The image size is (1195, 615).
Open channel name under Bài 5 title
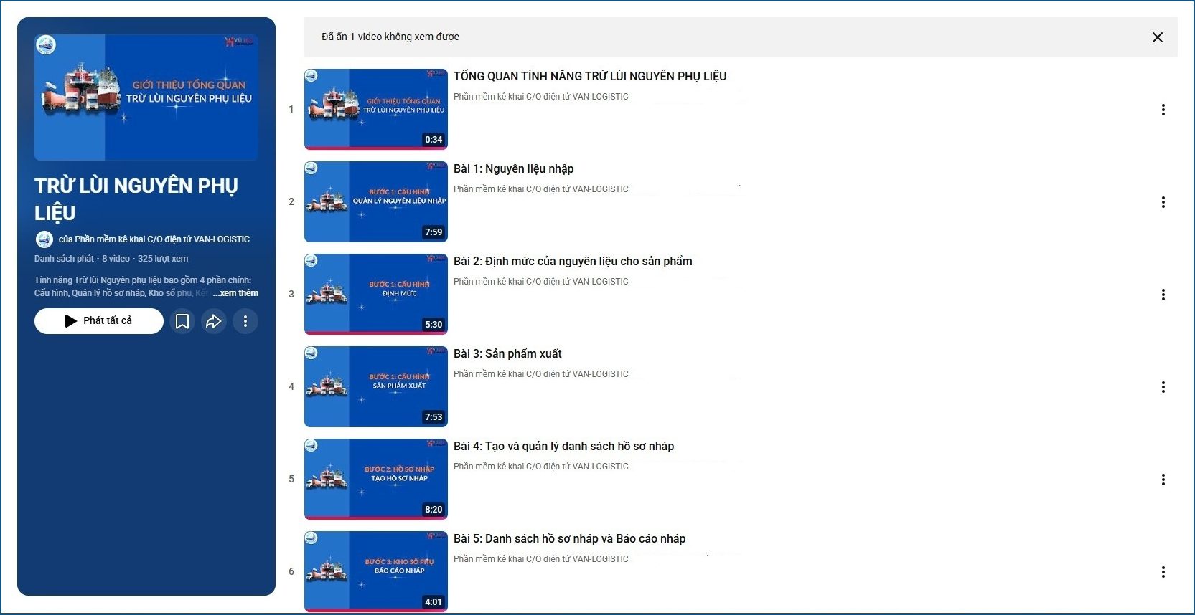click(x=540, y=559)
